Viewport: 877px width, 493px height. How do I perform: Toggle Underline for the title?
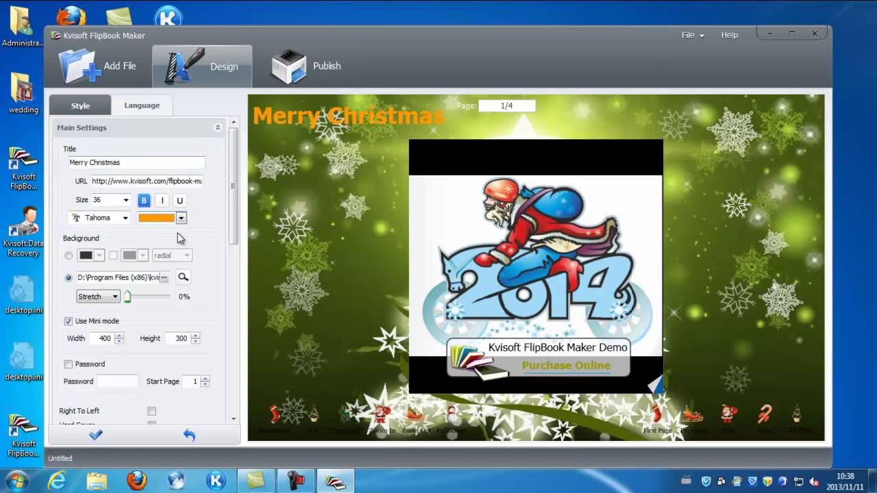[180, 201]
